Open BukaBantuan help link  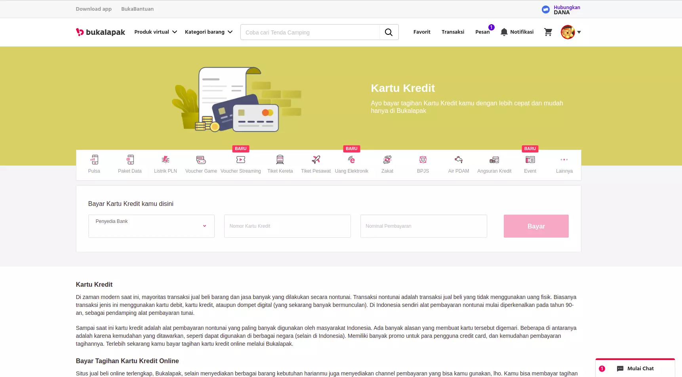pyautogui.click(x=137, y=9)
